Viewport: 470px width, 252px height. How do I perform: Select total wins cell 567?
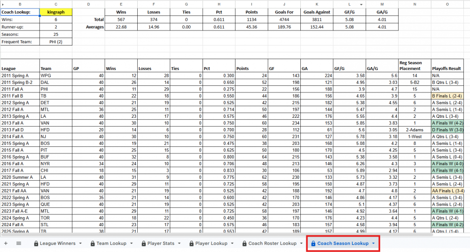[x=121, y=19]
